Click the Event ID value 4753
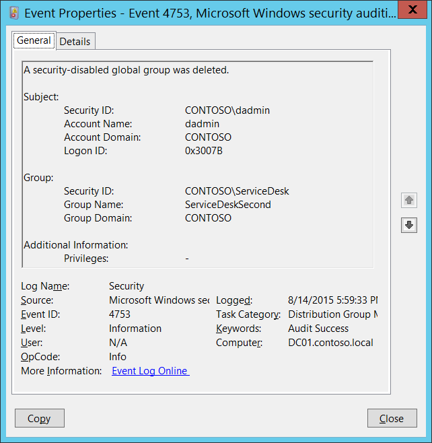The image size is (432, 443). (x=120, y=314)
